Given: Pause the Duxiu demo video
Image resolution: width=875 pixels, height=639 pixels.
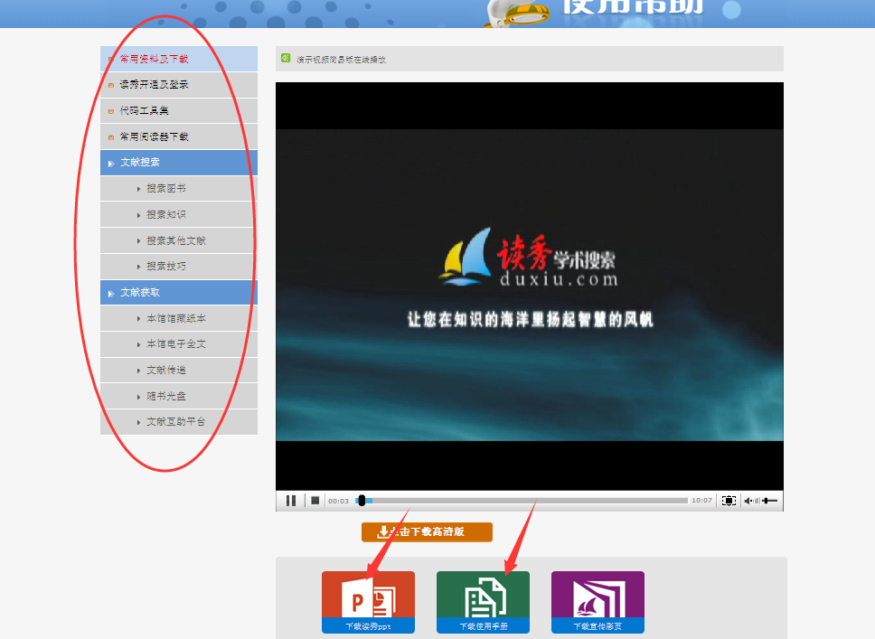Looking at the screenshot, I should point(291,501).
